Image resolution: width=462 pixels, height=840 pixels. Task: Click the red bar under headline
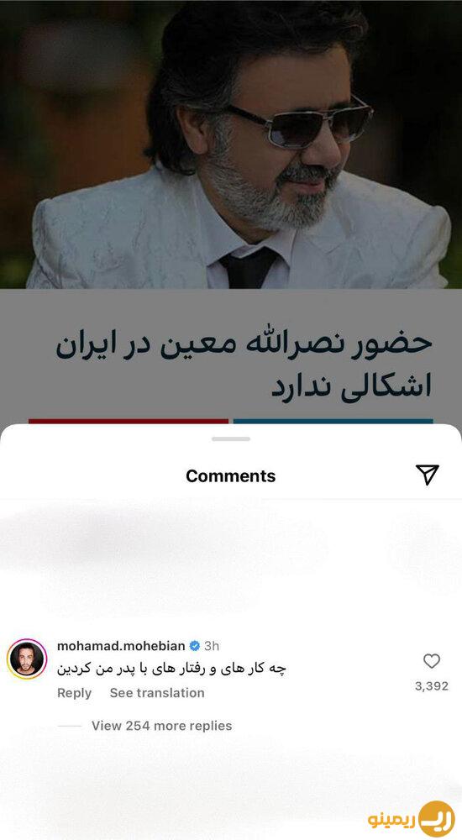pos(129,422)
